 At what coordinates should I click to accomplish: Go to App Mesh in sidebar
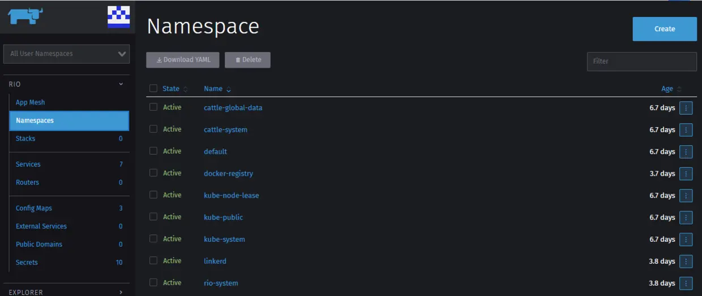(x=30, y=102)
